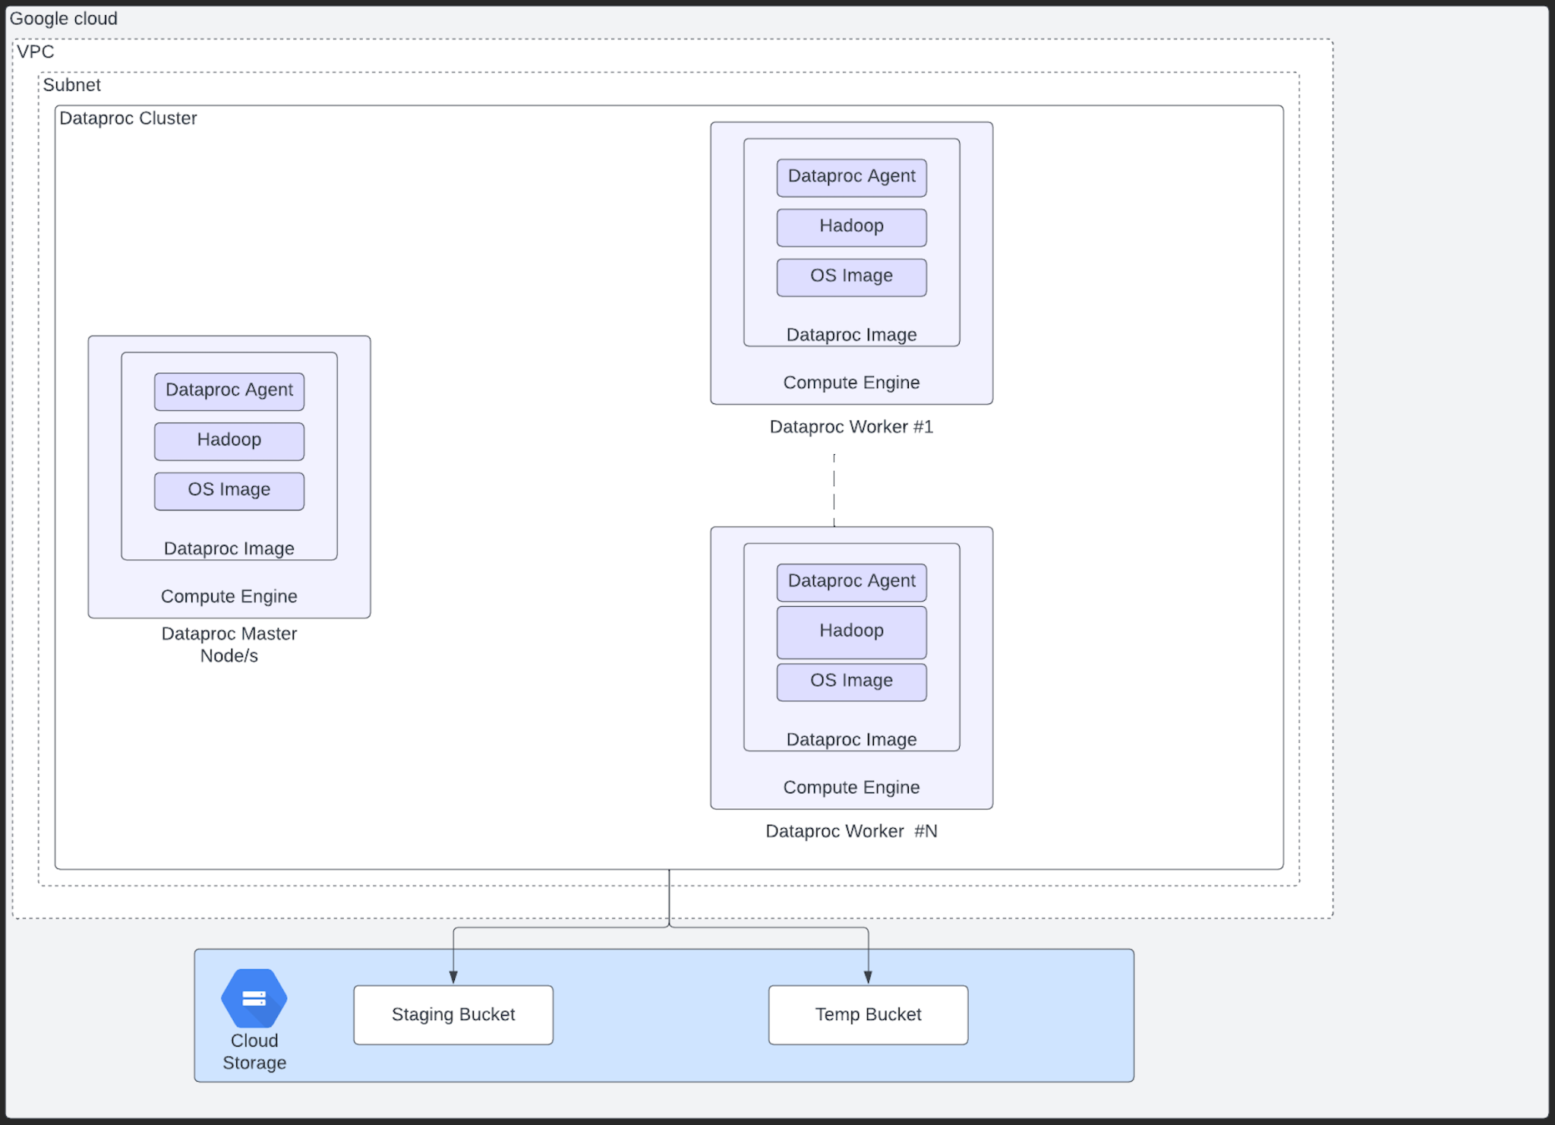Select the Staging Bucket box
1555x1125 pixels.
tap(453, 1015)
